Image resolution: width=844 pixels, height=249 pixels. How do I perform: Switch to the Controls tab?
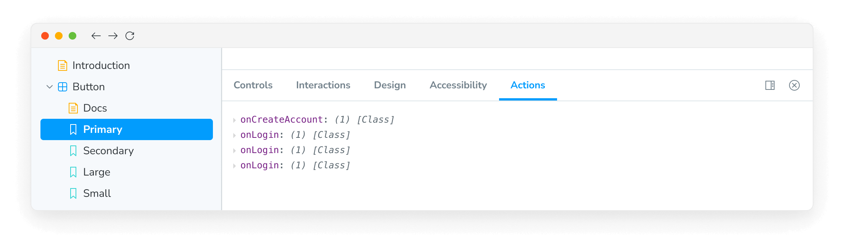click(253, 85)
